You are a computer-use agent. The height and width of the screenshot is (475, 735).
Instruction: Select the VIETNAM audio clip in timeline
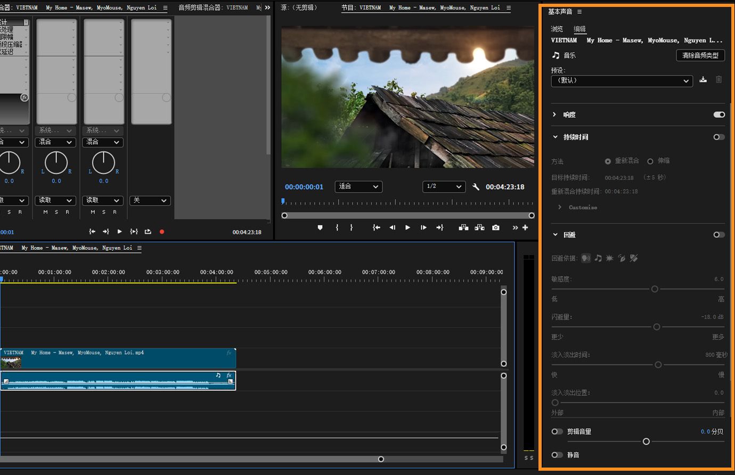click(x=117, y=380)
